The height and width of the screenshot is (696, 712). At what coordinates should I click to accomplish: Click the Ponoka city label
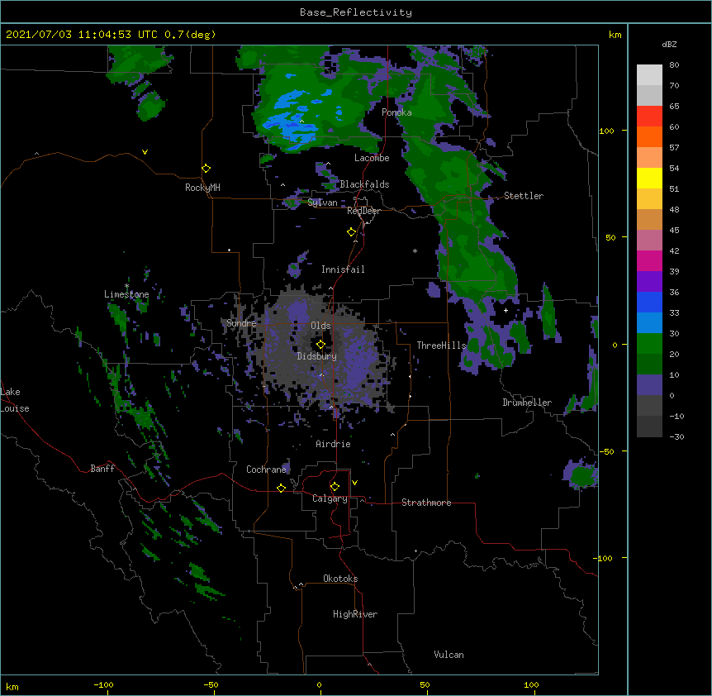point(396,112)
